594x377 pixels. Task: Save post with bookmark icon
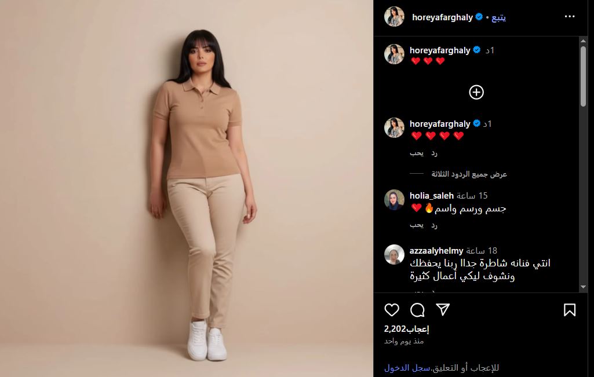click(x=570, y=310)
